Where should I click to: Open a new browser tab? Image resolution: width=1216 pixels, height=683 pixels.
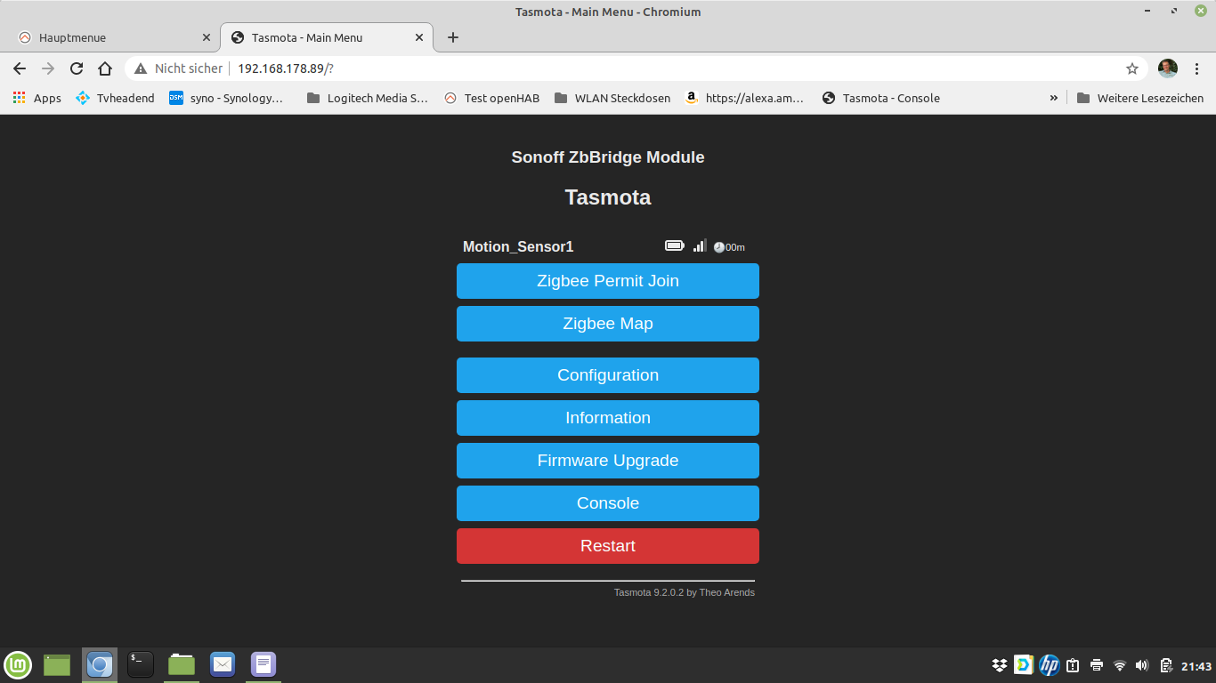pyautogui.click(x=453, y=37)
